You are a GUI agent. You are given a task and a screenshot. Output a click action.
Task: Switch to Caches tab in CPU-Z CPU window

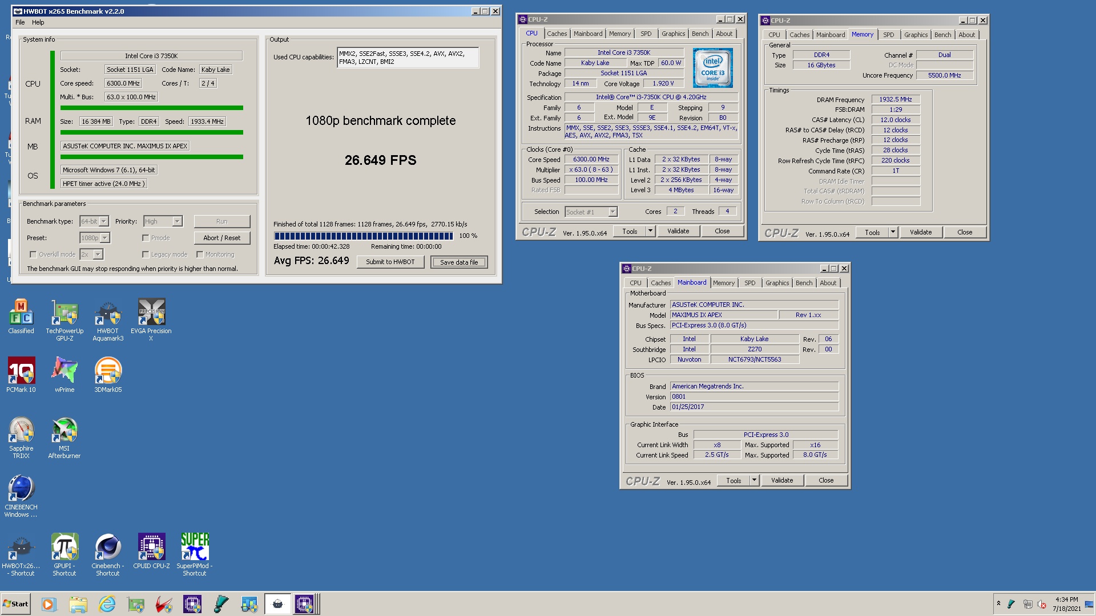point(557,34)
